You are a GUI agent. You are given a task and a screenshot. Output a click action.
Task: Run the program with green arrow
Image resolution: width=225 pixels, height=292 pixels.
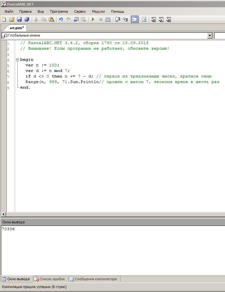coord(93,19)
